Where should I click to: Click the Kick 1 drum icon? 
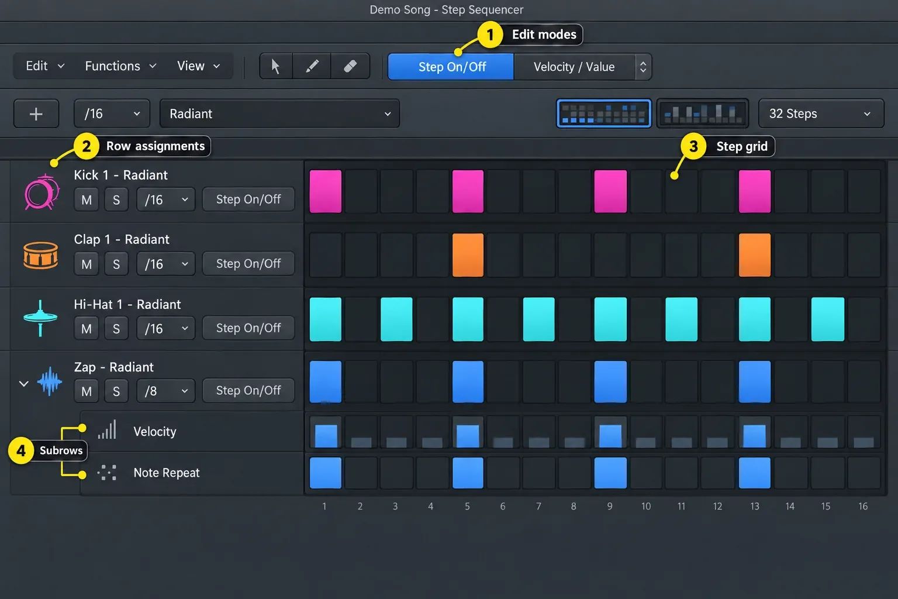coord(41,192)
